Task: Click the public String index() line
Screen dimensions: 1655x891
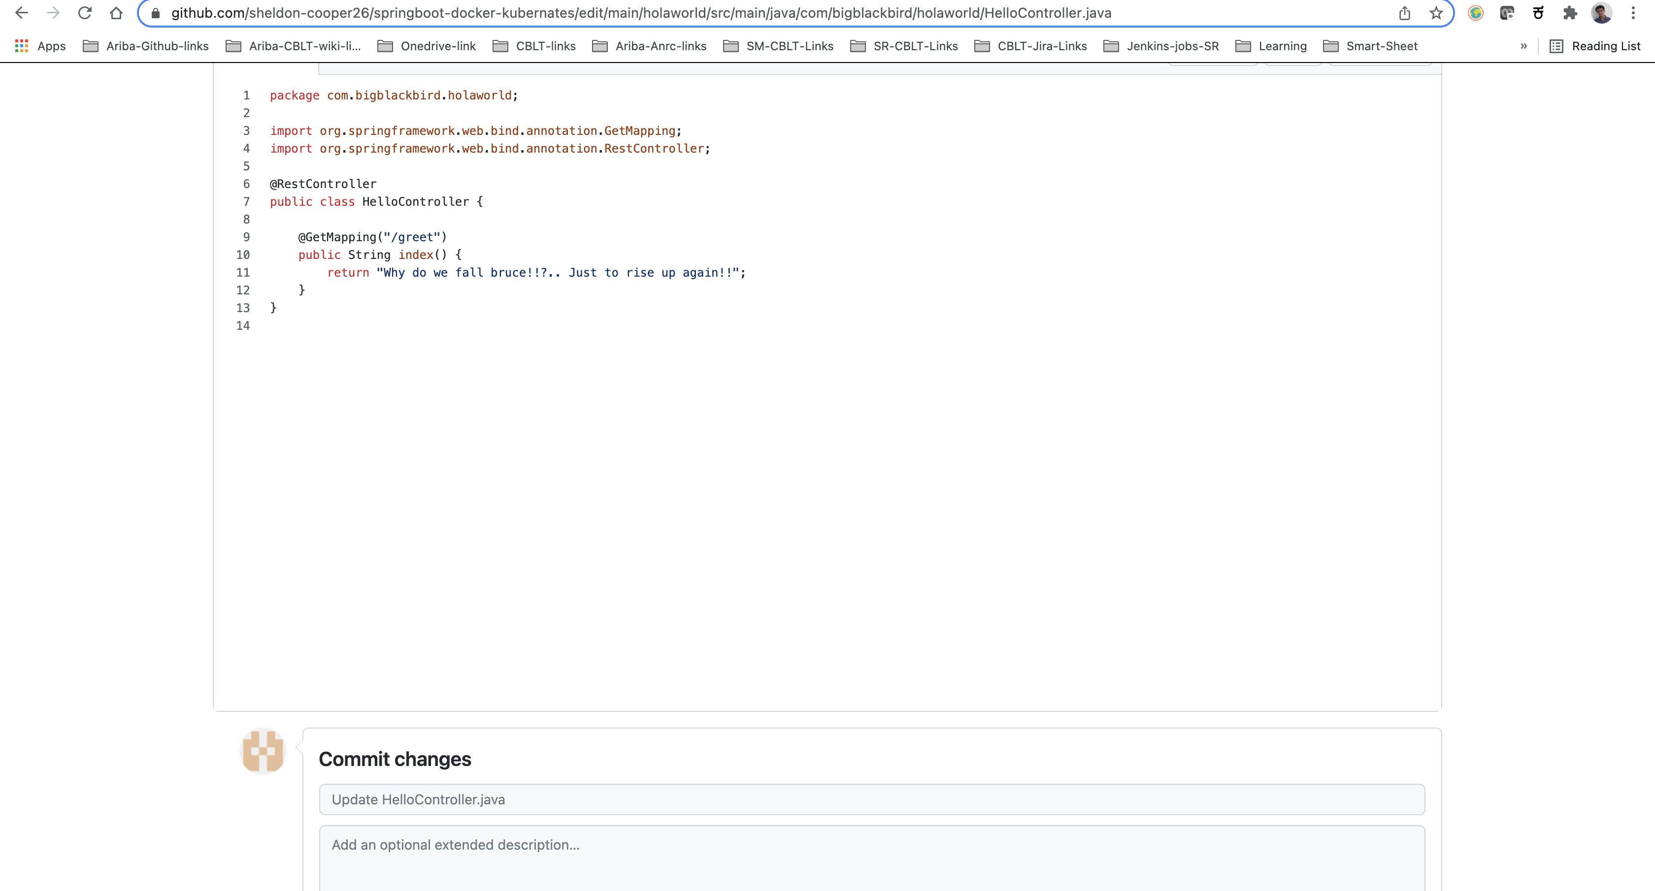Action: point(380,255)
